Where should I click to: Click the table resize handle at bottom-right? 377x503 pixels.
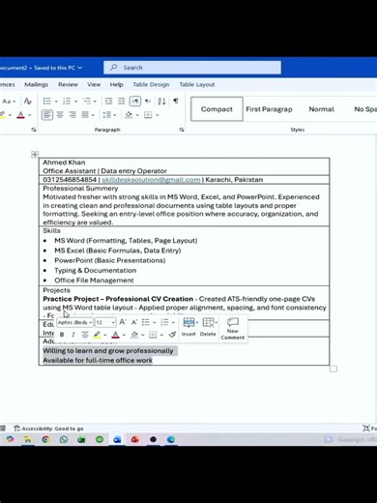tap(333, 369)
